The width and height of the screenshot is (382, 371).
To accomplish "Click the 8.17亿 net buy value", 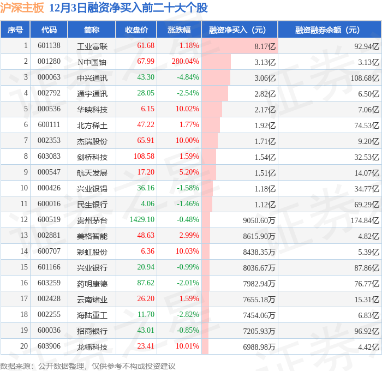I will pos(265,46).
